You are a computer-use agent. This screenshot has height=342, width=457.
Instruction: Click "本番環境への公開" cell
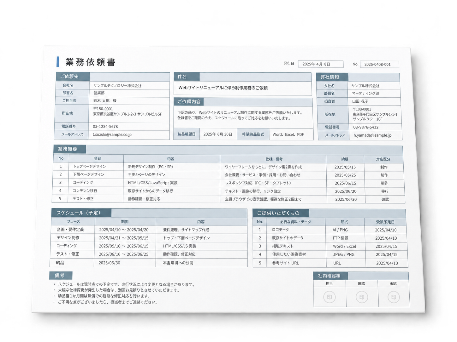pos(178,263)
